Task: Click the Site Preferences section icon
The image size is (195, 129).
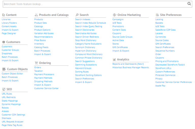Action: pyautogui.click(x=157, y=15)
